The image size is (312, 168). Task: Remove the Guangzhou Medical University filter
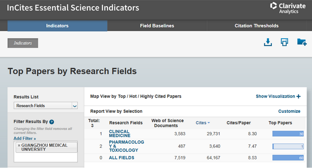pyautogui.click(x=19, y=145)
